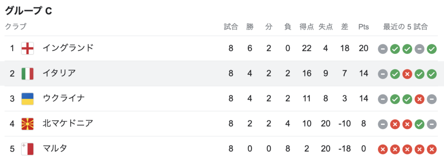Click Ukraine's red loss icon
Viewport: 444px width, 161px height.
pyautogui.click(x=419, y=99)
